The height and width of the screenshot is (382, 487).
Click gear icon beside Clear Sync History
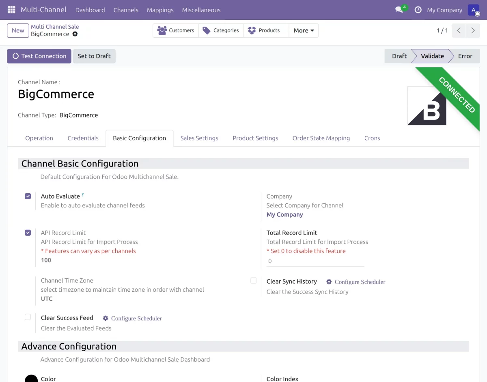pos(329,282)
